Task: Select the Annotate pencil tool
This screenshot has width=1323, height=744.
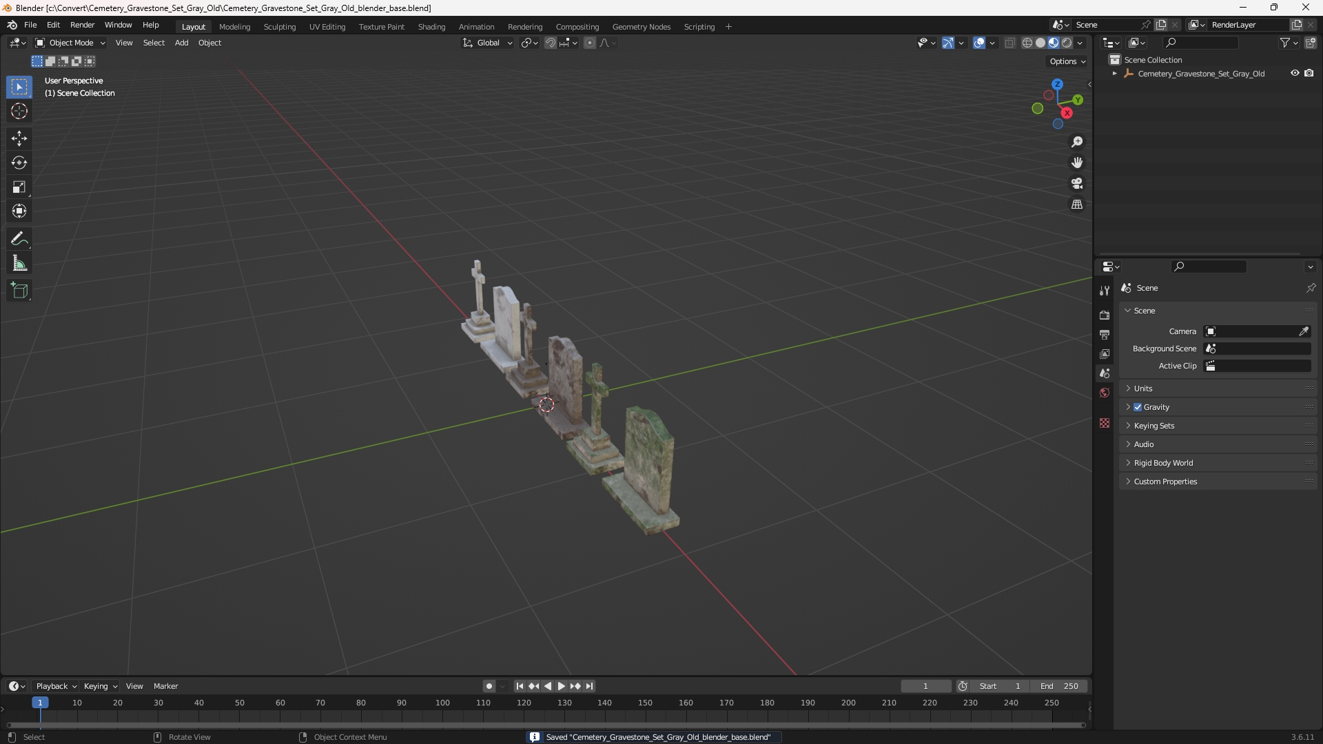Action: click(x=19, y=238)
